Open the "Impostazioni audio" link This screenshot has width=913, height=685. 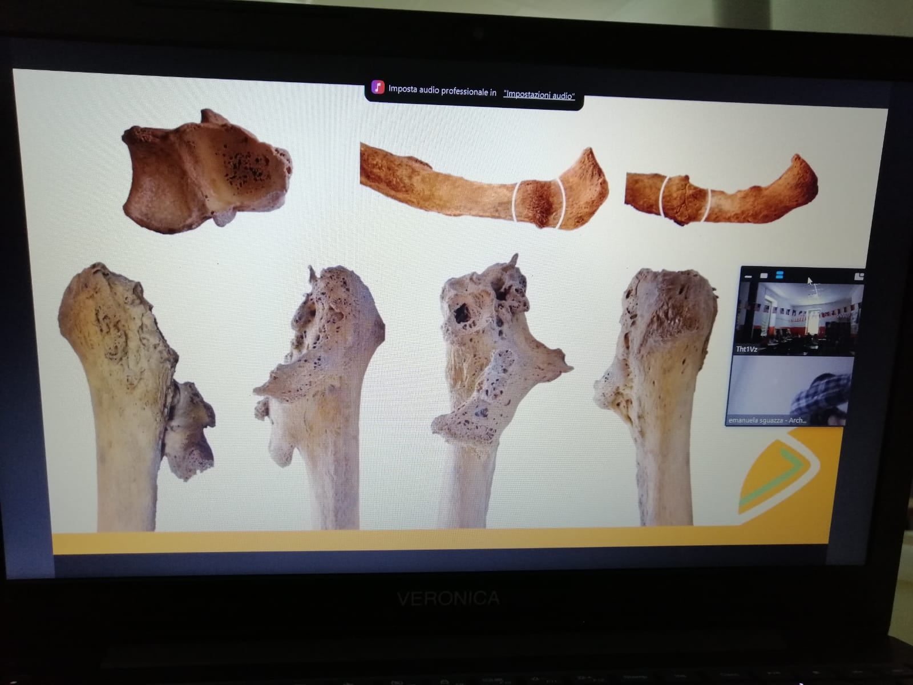click(539, 95)
